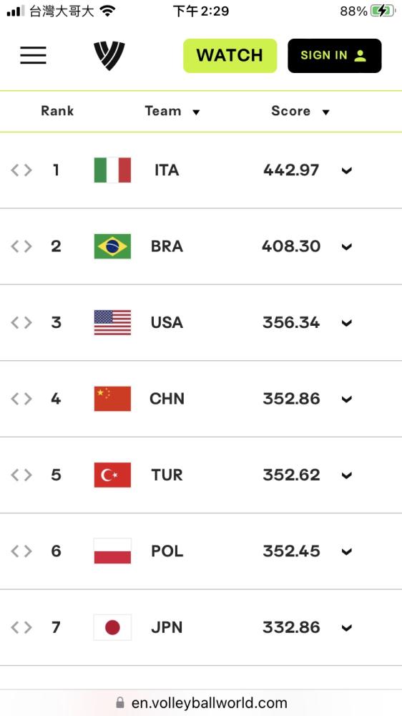This screenshot has height=716, width=402.
Task: Select the Rank column header
Action: (57, 111)
